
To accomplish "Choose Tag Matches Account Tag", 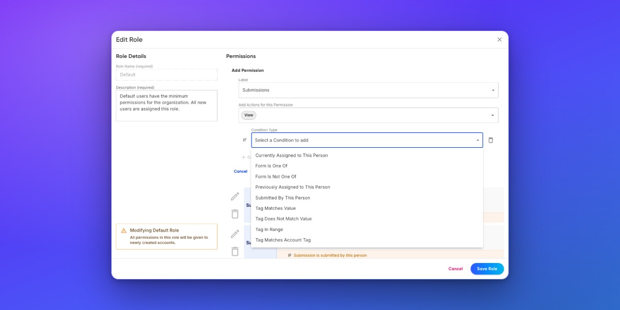I will pyautogui.click(x=367, y=240).
